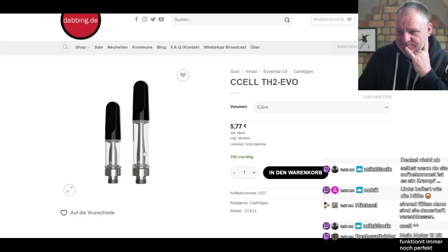Expand the Shop menu chevron
This screenshot has height=252, width=448.
click(x=88, y=47)
